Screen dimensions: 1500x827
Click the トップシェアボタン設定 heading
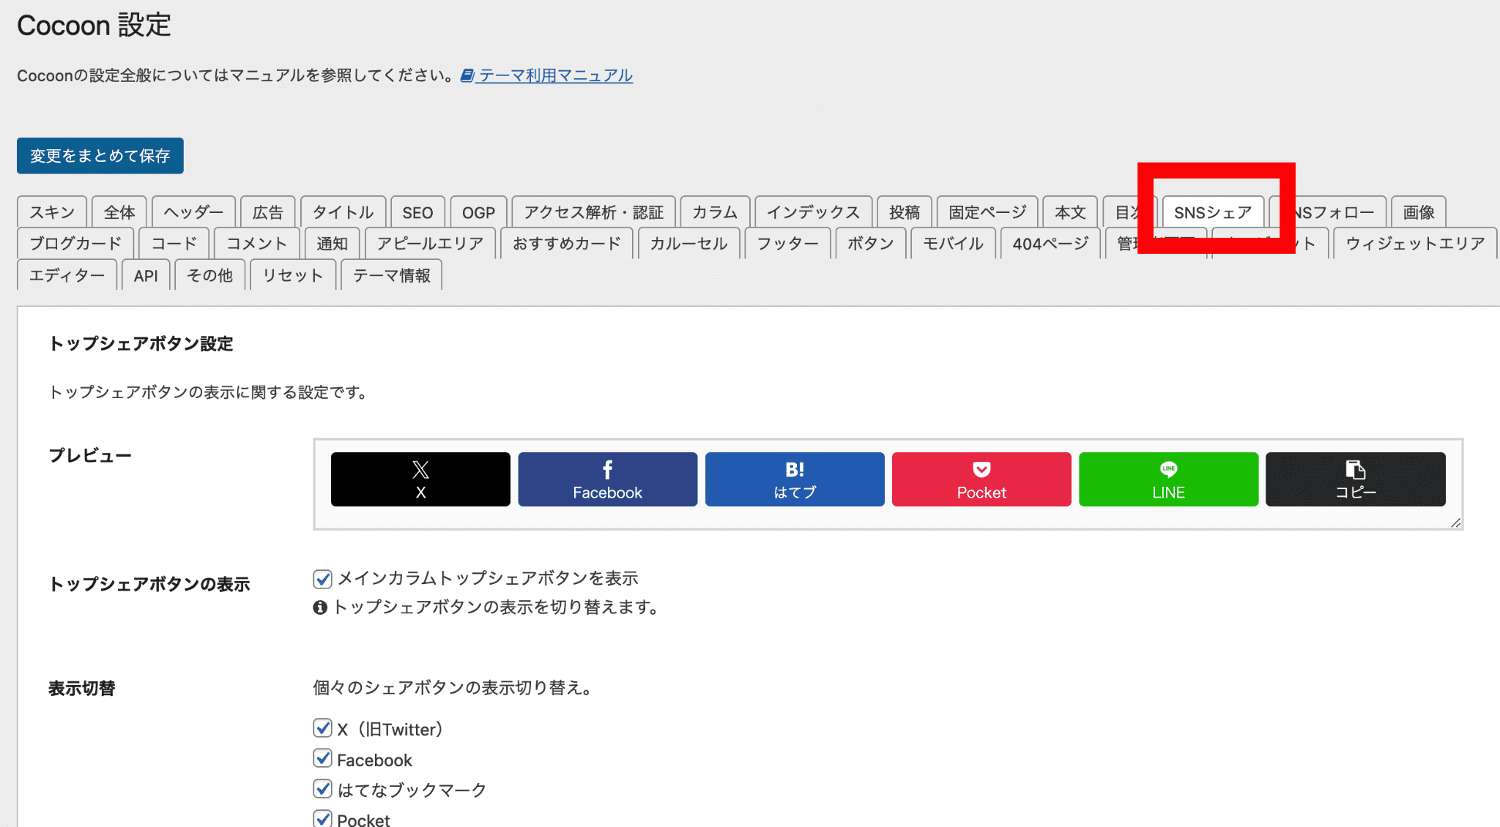click(141, 344)
